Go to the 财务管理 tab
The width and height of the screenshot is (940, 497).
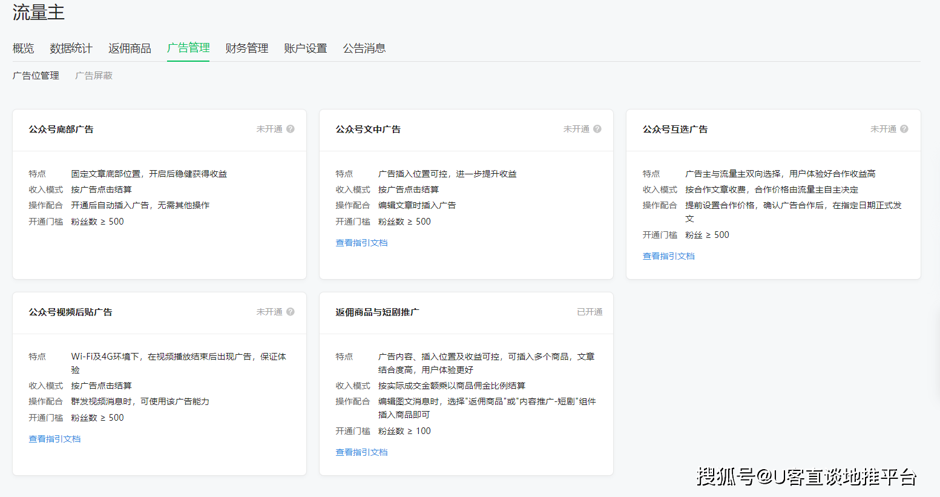click(247, 48)
